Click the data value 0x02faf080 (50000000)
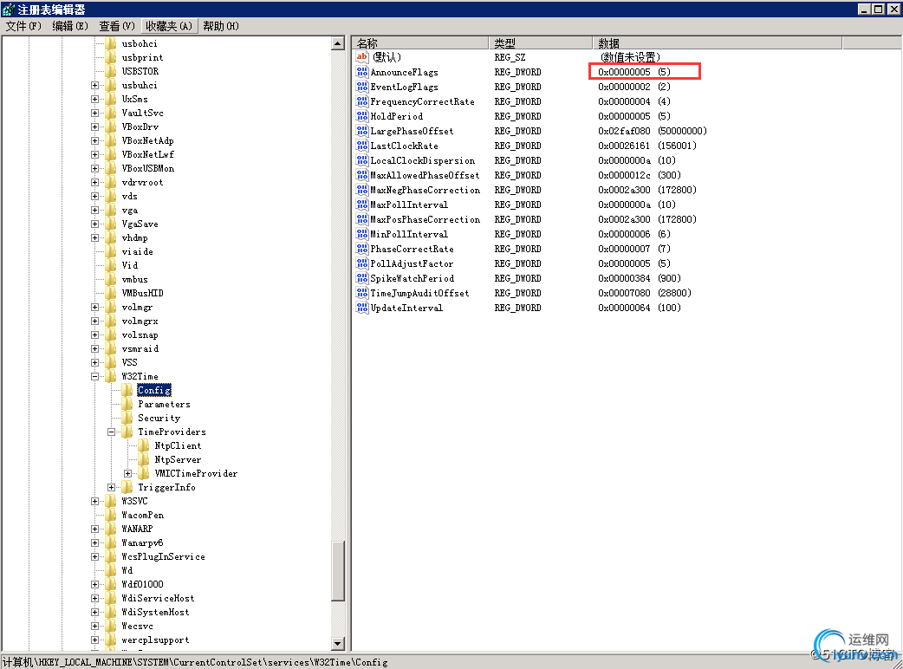 click(653, 131)
